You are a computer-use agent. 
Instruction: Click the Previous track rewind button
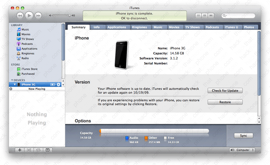click(20, 15)
